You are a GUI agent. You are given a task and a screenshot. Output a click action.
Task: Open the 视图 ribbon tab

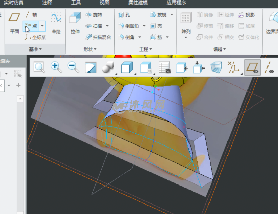click(104, 3)
